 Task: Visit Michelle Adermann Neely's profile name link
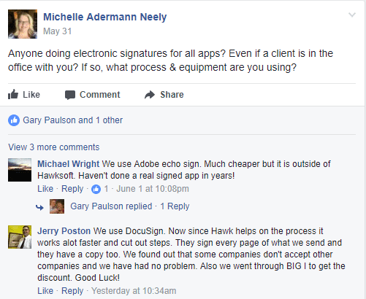click(105, 17)
